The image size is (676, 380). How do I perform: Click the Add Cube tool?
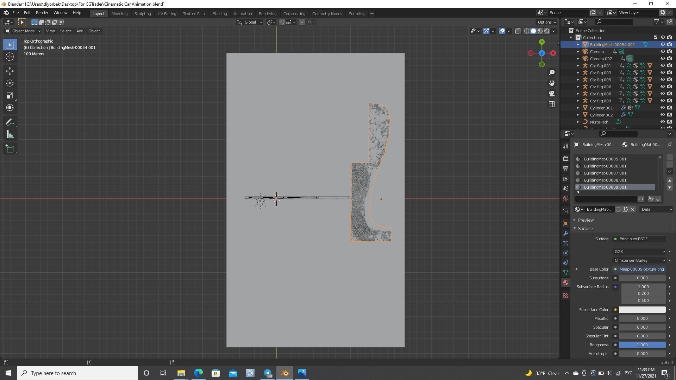(x=10, y=149)
